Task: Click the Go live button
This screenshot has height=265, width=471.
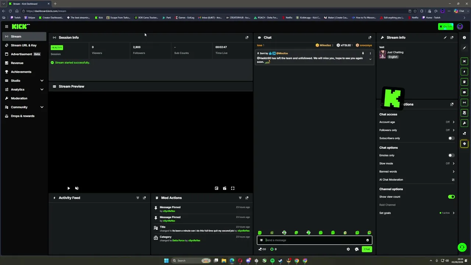Action: tap(446, 26)
